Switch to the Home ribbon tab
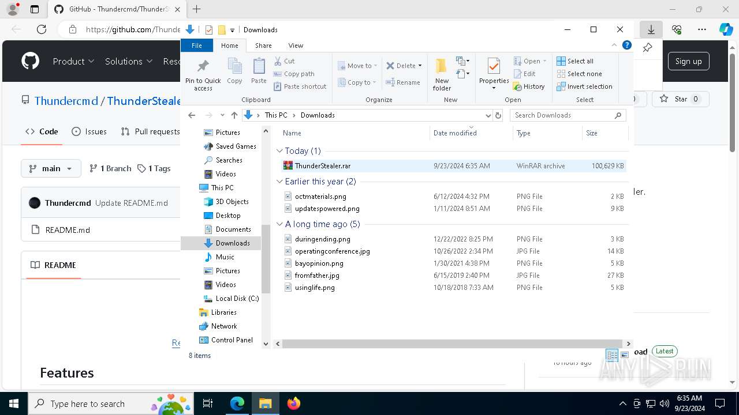739x415 pixels. 229,46
